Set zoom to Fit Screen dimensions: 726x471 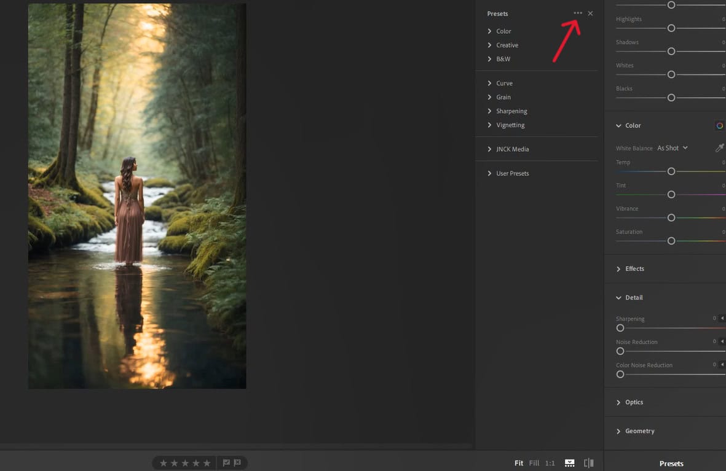519,463
